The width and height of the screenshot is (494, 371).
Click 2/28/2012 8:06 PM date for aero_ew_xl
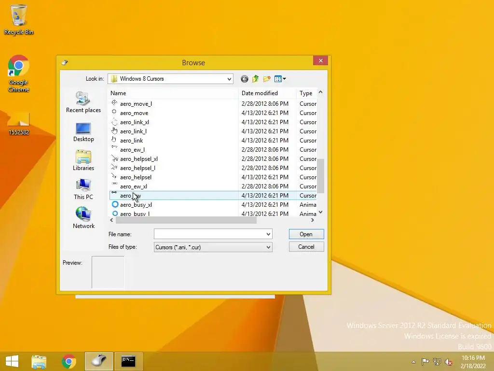[x=265, y=186]
